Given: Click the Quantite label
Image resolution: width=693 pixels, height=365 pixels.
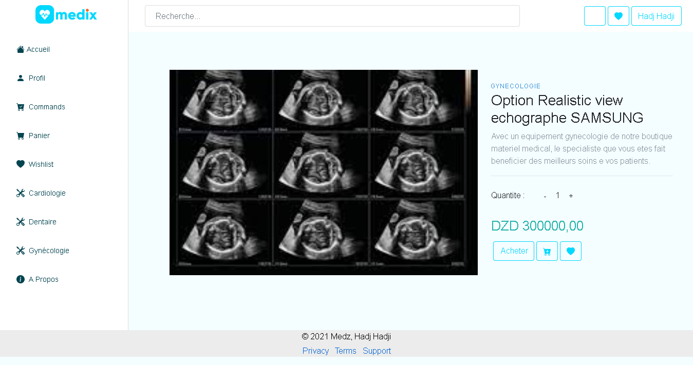Looking at the screenshot, I should 508,196.
